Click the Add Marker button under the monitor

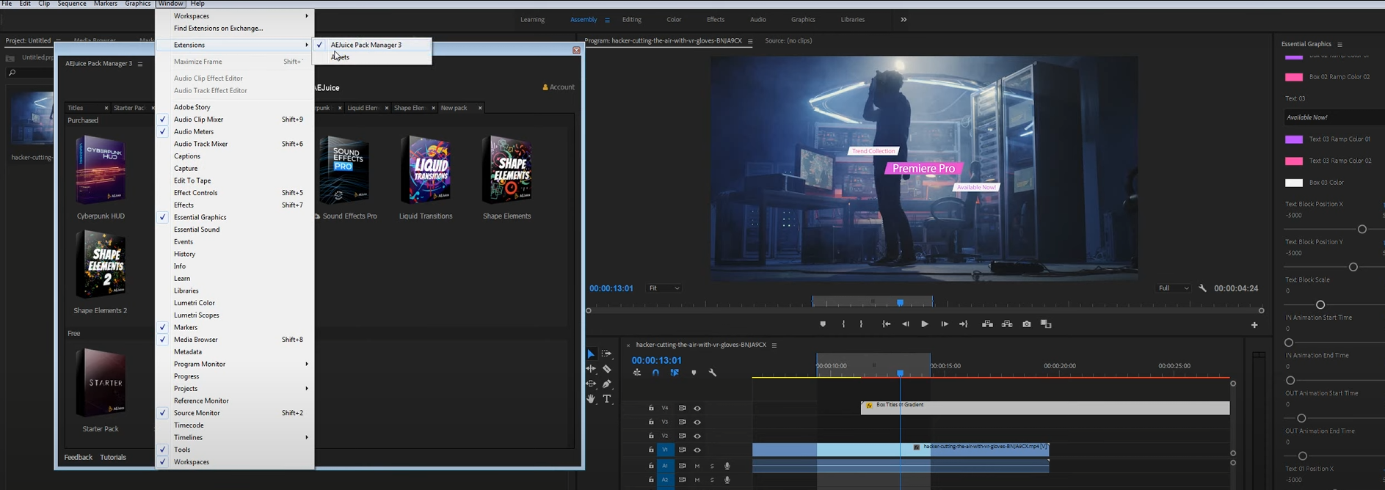(823, 324)
